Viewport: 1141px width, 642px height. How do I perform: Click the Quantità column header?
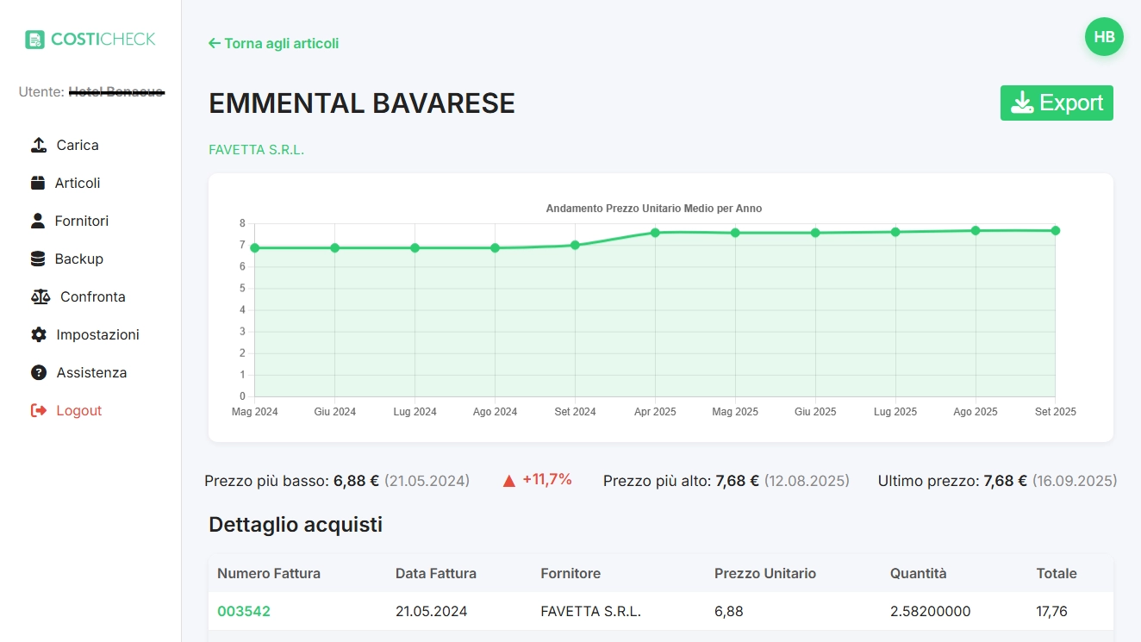tap(919, 573)
